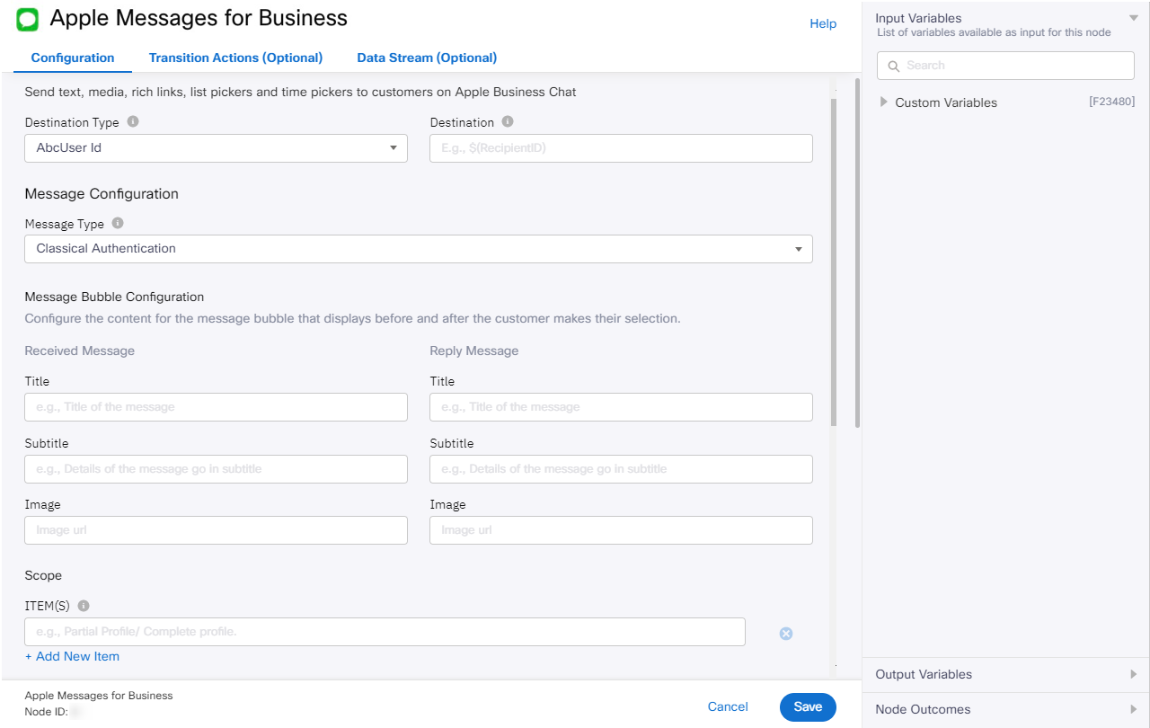Click the Destination info icon
This screenshot has height=728, width=1150.
pos(508,121)
